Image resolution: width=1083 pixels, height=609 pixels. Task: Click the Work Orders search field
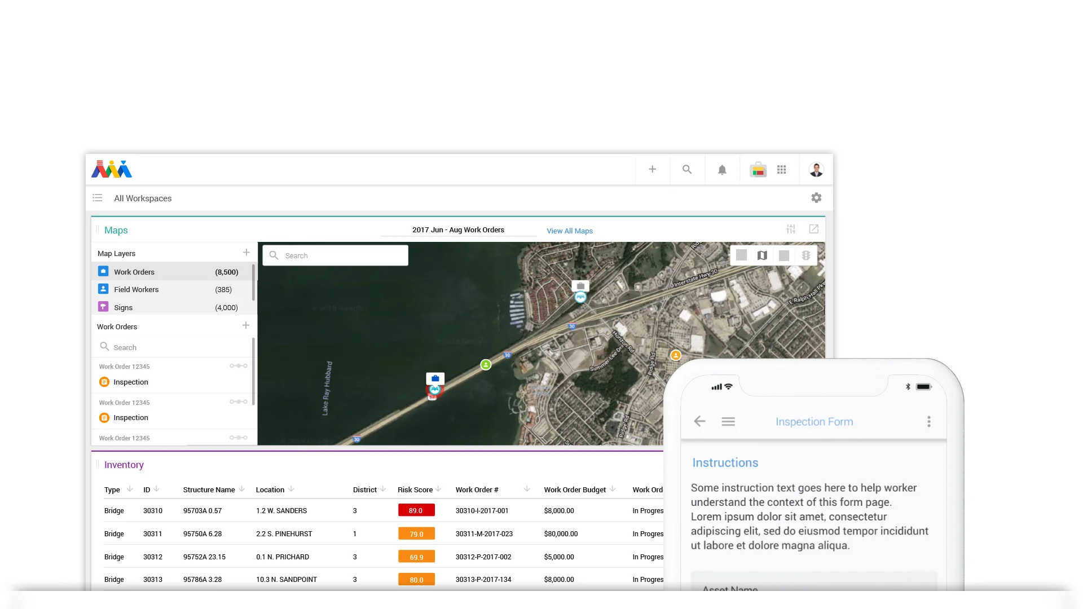(x=172, y=347)
